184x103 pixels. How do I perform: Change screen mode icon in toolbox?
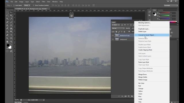point(11,51)
